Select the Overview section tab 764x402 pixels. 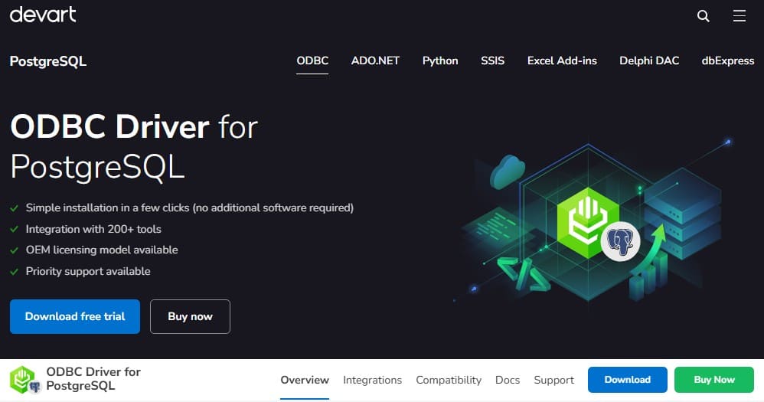click(x=305, y=380)
